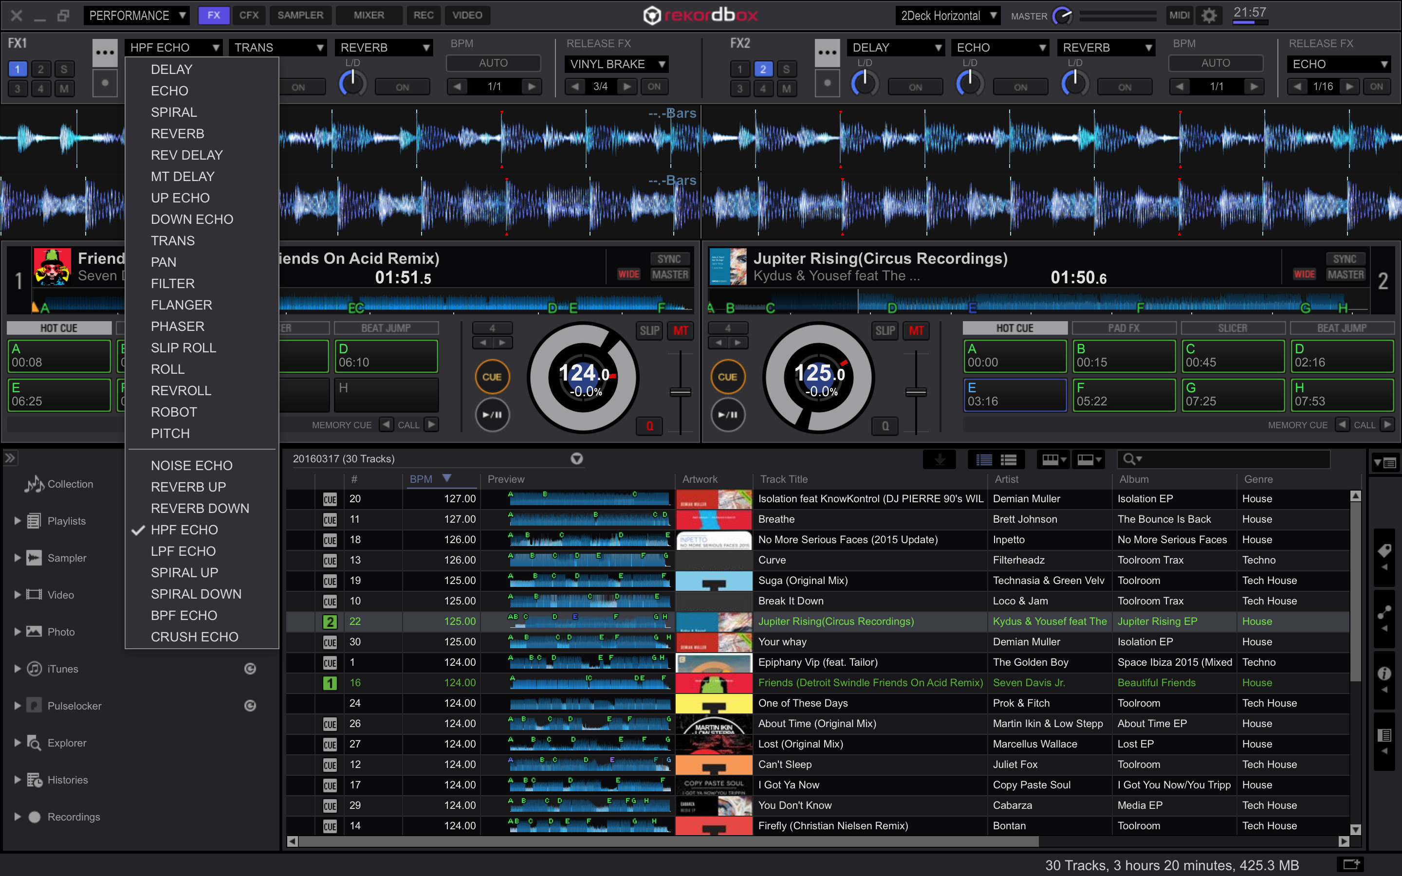Toggle deck 2 MT master tempo
Image resolution: width=1402 pixels, height=876 pixels.
(x=916, y=331)
